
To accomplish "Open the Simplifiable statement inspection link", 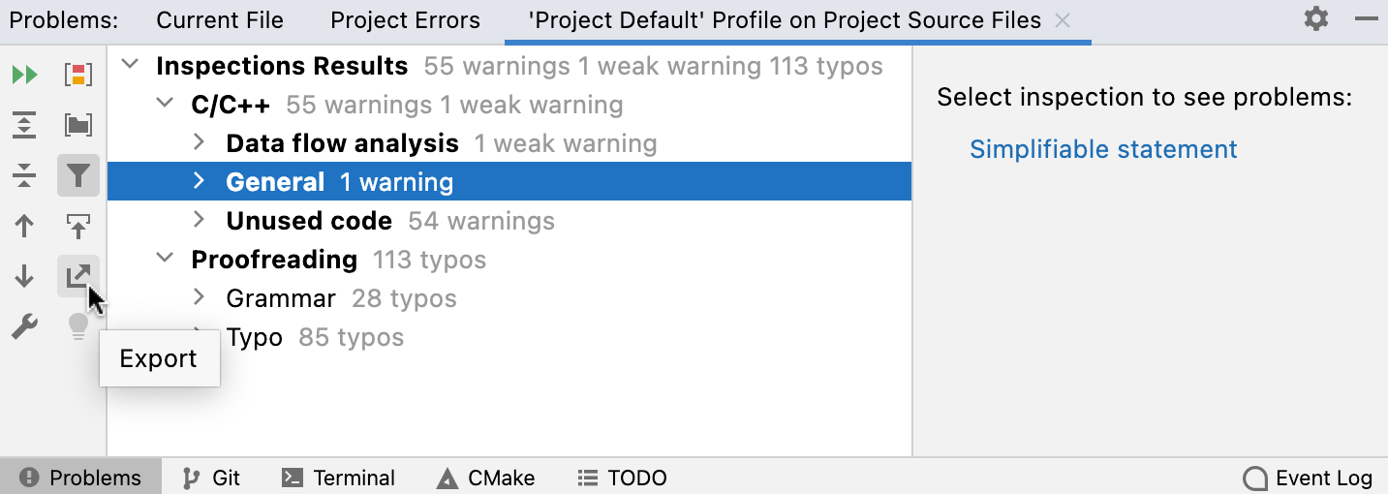I will (x=1103, y=149).
